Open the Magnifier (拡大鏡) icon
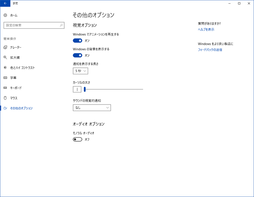This screenshot has width=254, height=197. pos(5,57)
